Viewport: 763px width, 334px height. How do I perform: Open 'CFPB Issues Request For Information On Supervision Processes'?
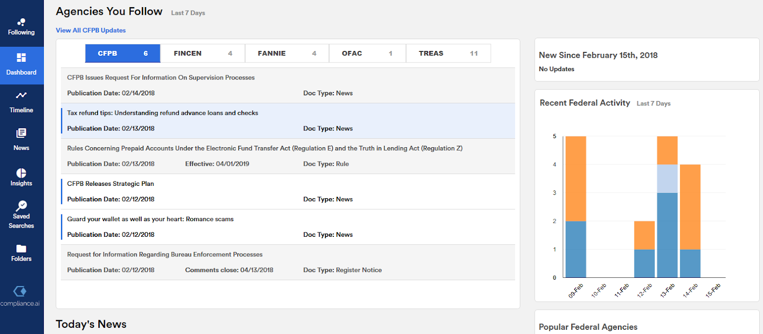point(161,78)
